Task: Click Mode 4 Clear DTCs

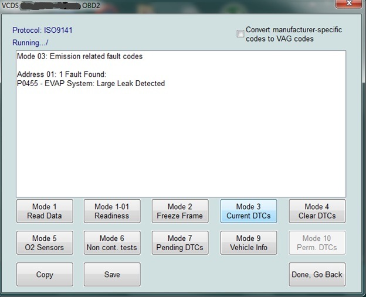Action: 317,211
